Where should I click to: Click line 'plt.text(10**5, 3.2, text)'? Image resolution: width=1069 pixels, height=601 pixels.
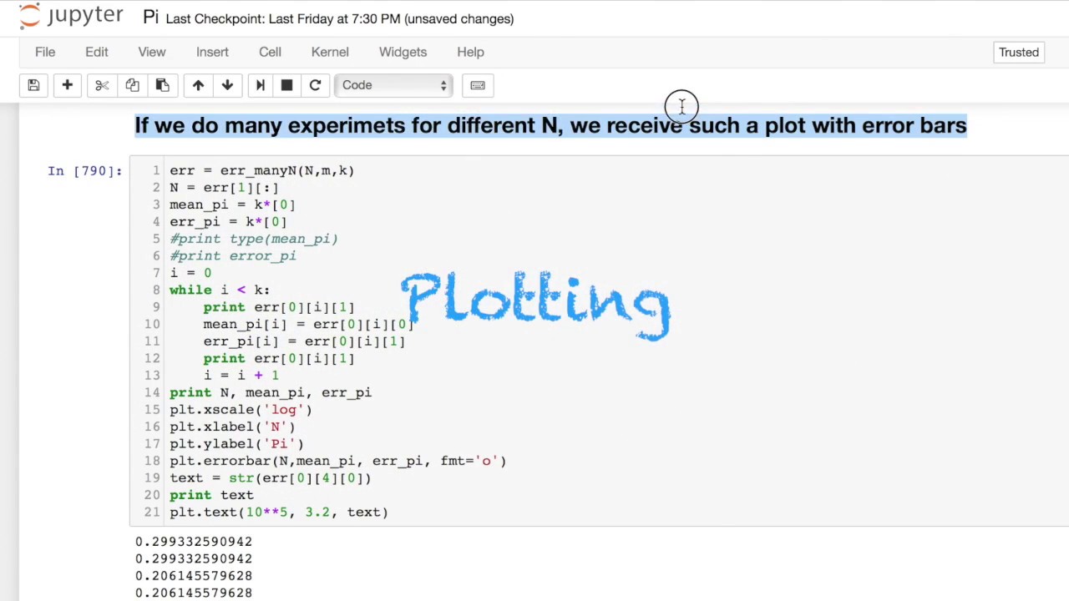point(279,512)
